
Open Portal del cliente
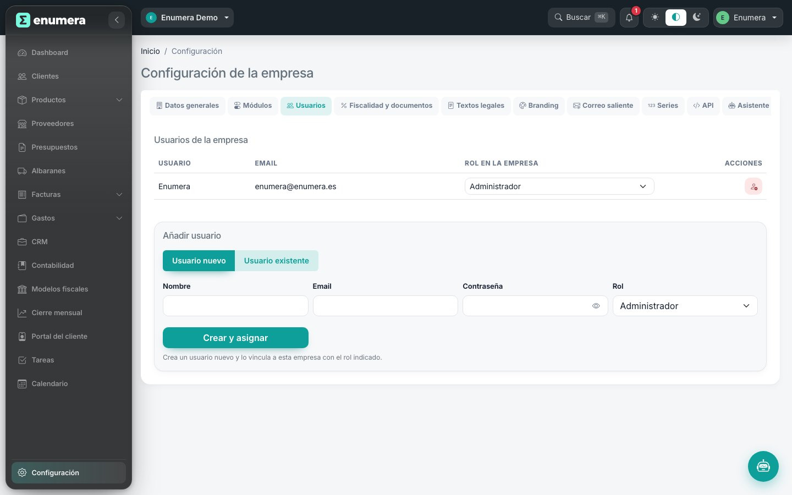pyautogui.click(x=69, y=337)
